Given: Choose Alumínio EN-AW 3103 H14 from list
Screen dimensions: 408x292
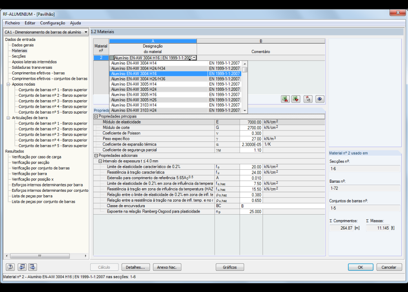Looking at the screenshot, I should (175, 105).
